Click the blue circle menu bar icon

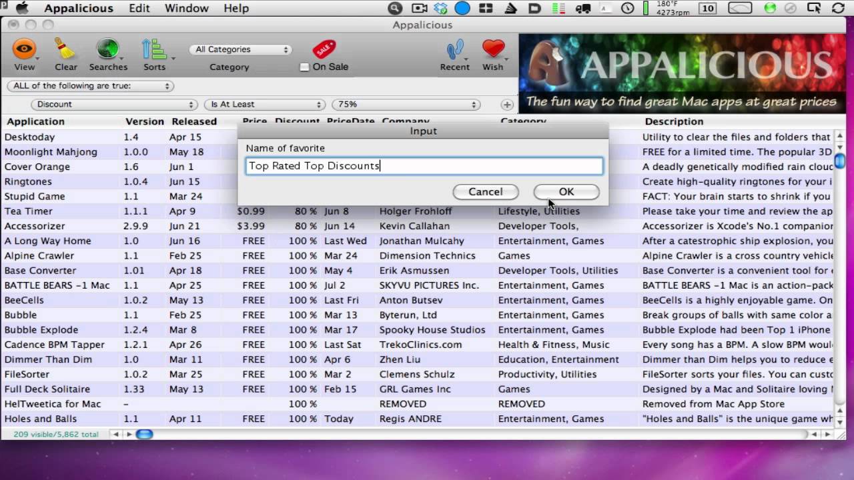tap(462, 8)
